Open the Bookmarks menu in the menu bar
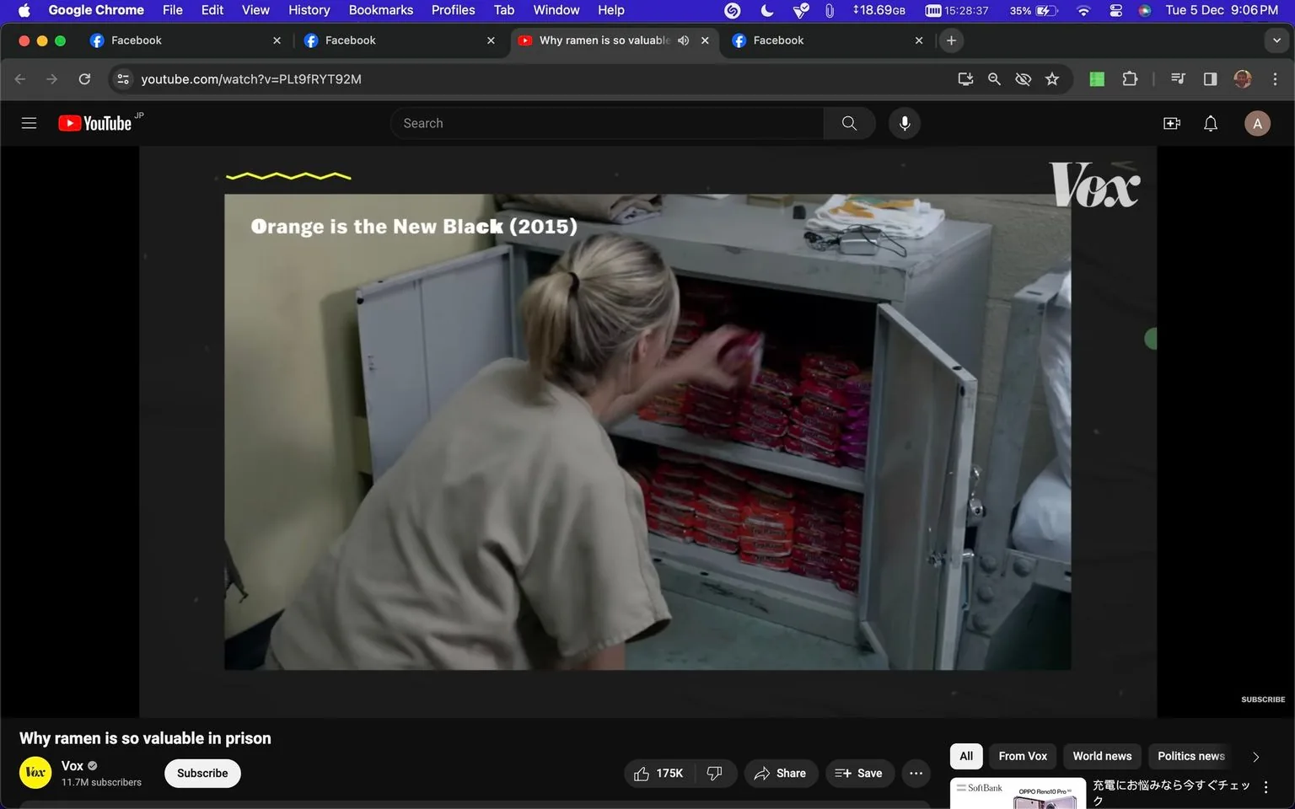The height and width of the screenshot is (809, 1295). point(380,10)
